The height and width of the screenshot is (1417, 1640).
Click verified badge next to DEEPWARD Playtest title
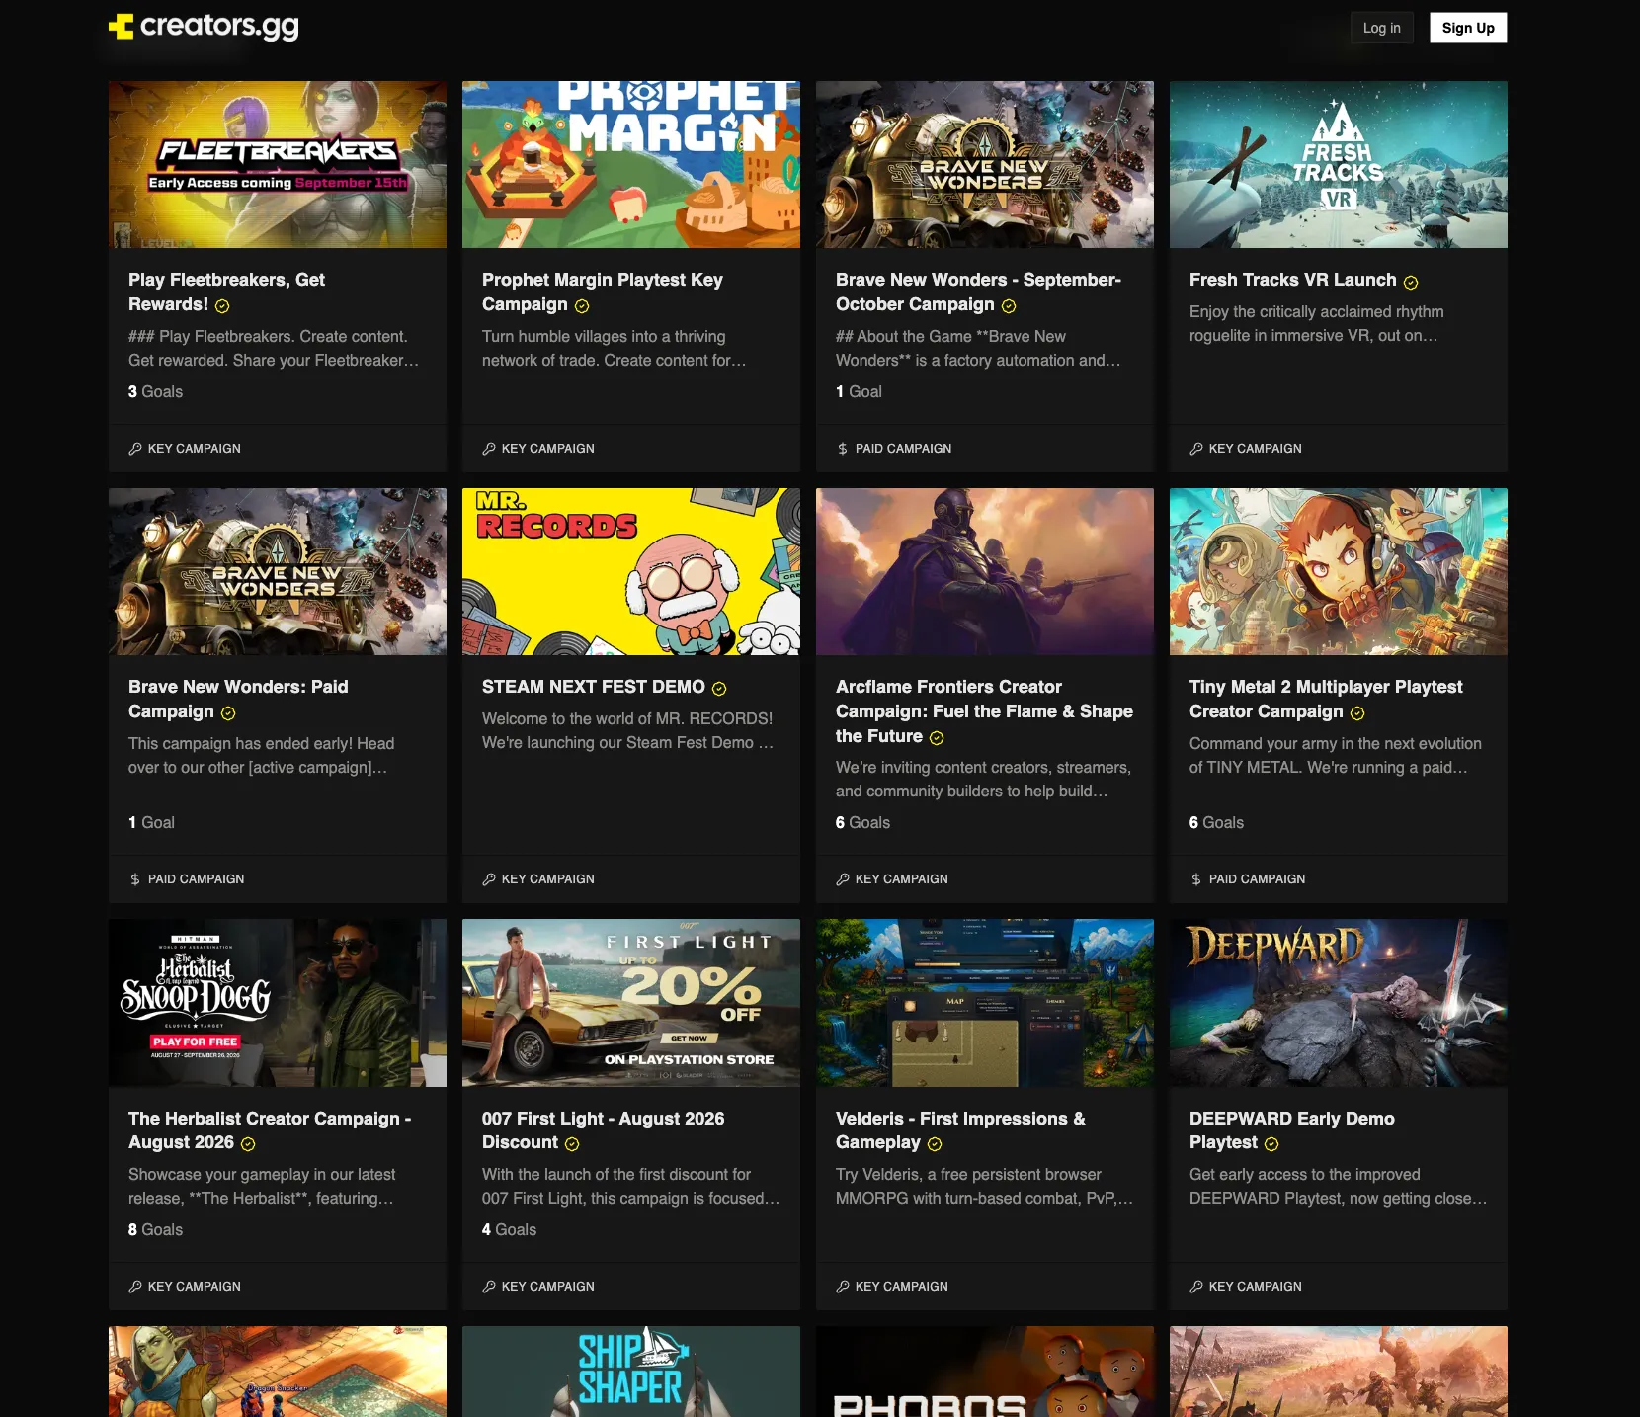coord(1271,1144)
